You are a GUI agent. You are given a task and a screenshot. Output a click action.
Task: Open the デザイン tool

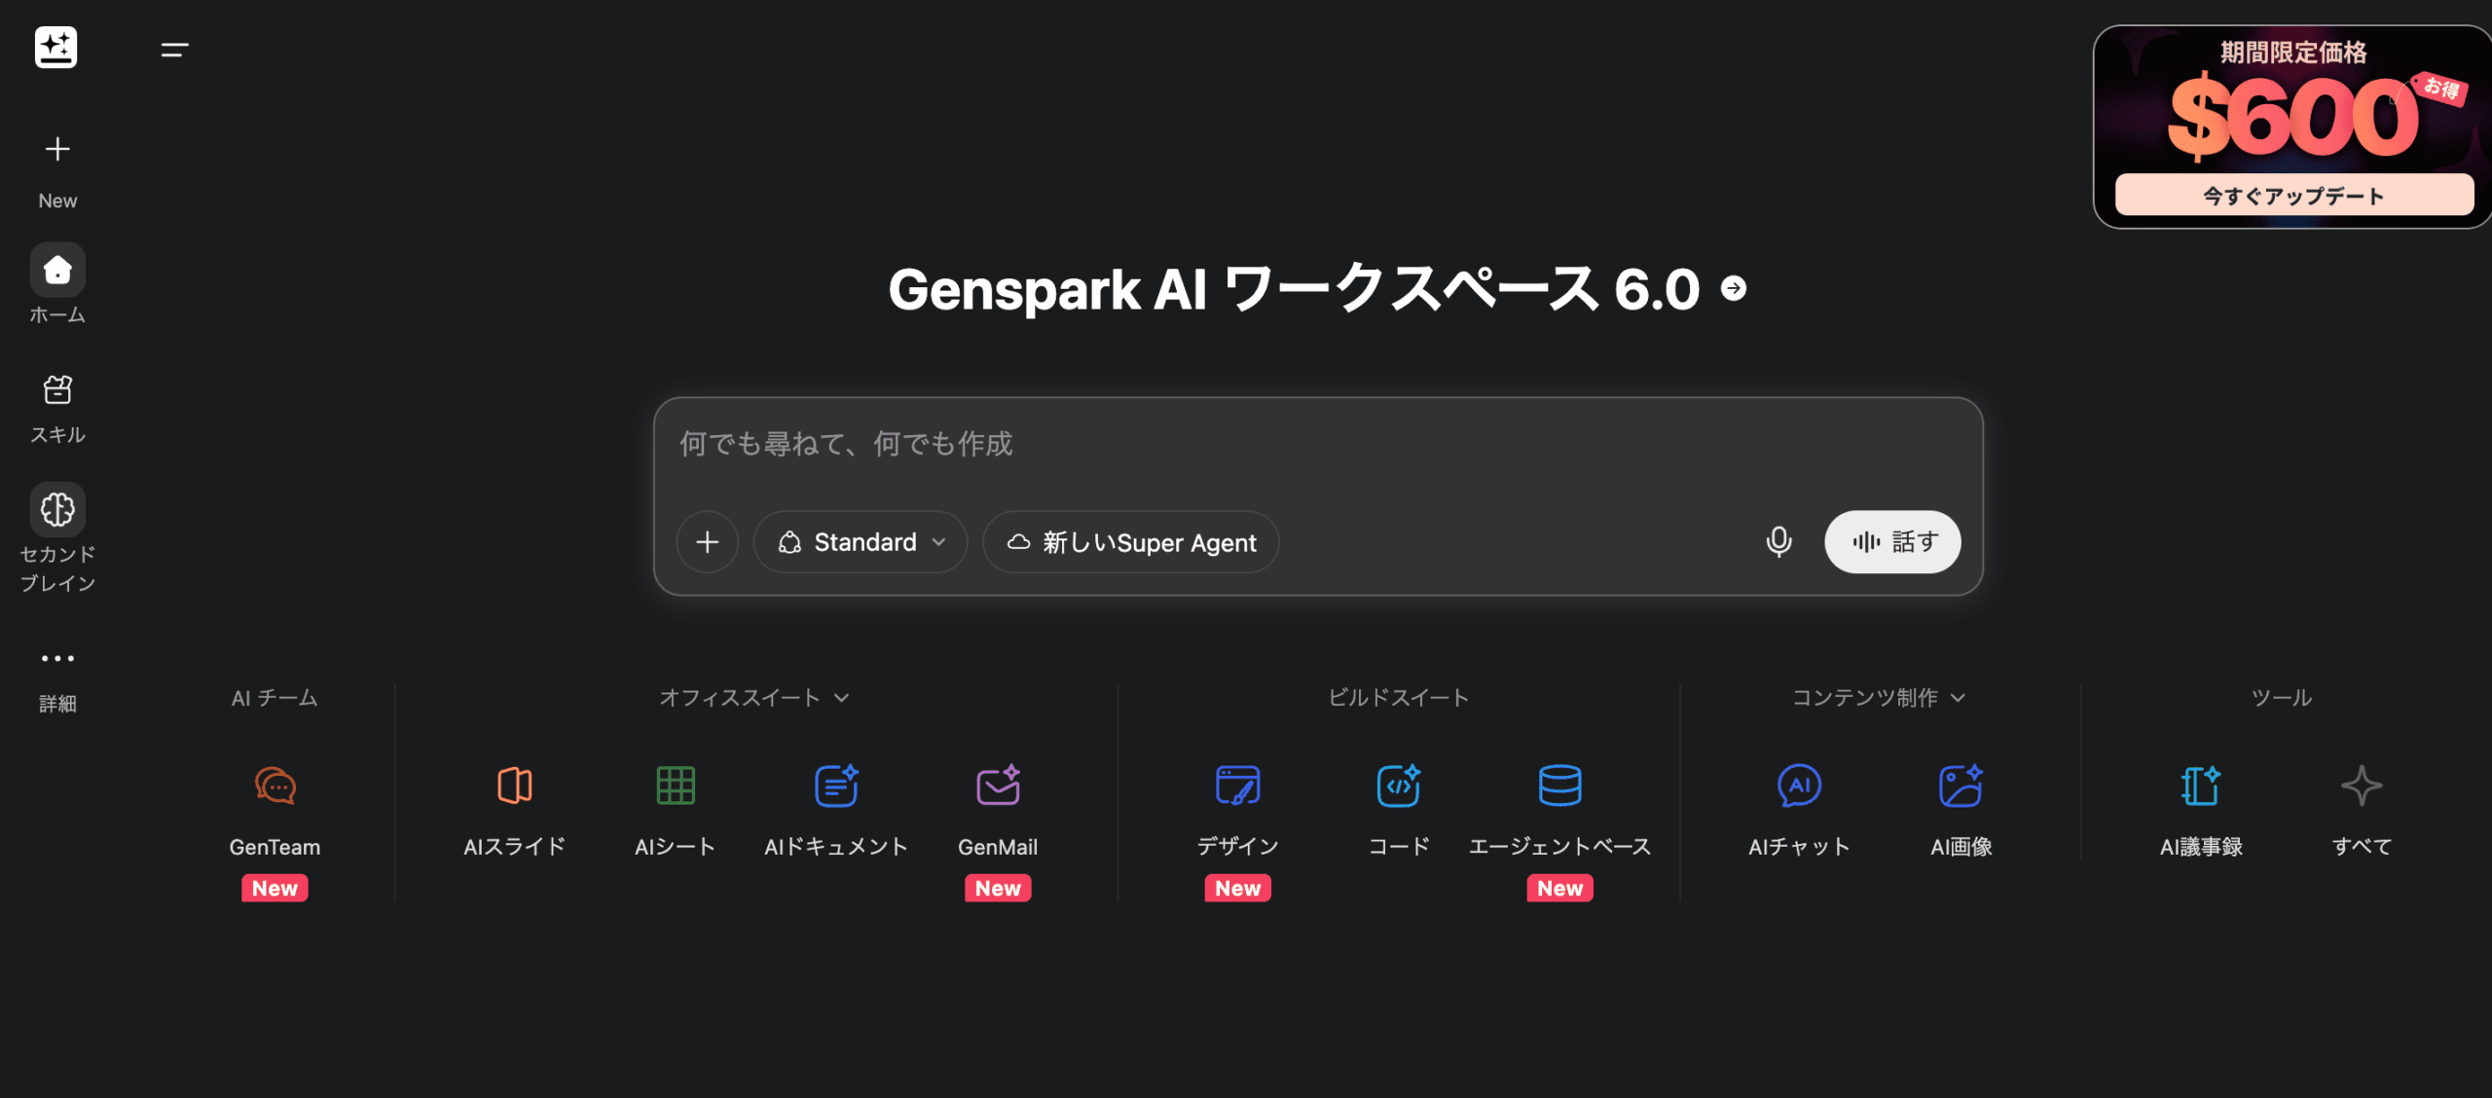click(x=1238, y=810)
